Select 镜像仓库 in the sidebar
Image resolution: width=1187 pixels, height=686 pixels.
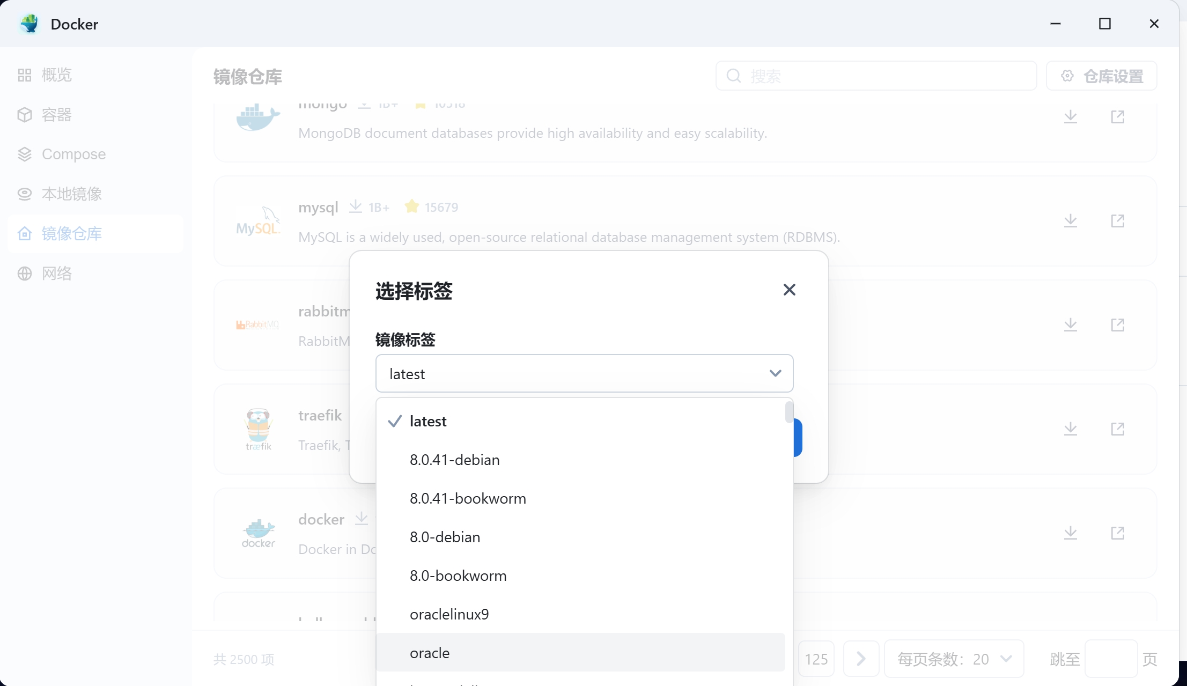click(x=95, y=234)
